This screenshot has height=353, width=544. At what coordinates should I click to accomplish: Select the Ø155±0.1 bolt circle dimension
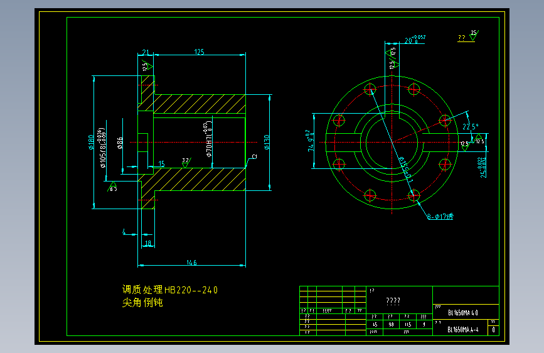pos(406,170)
